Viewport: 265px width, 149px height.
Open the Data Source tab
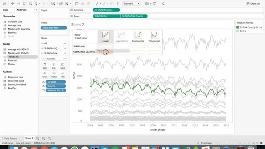pos(9,138)
